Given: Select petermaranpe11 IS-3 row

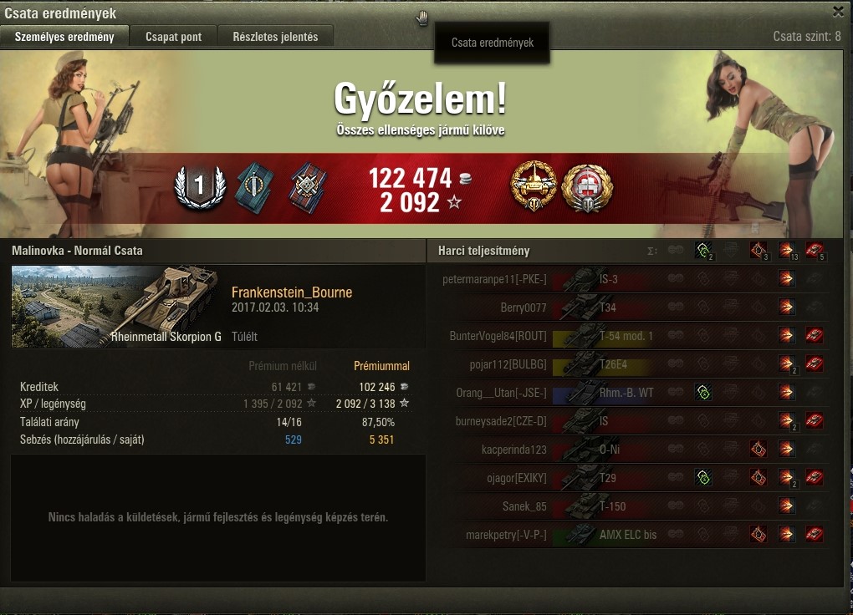Looking at the screenshot, I should click(633, 279).
